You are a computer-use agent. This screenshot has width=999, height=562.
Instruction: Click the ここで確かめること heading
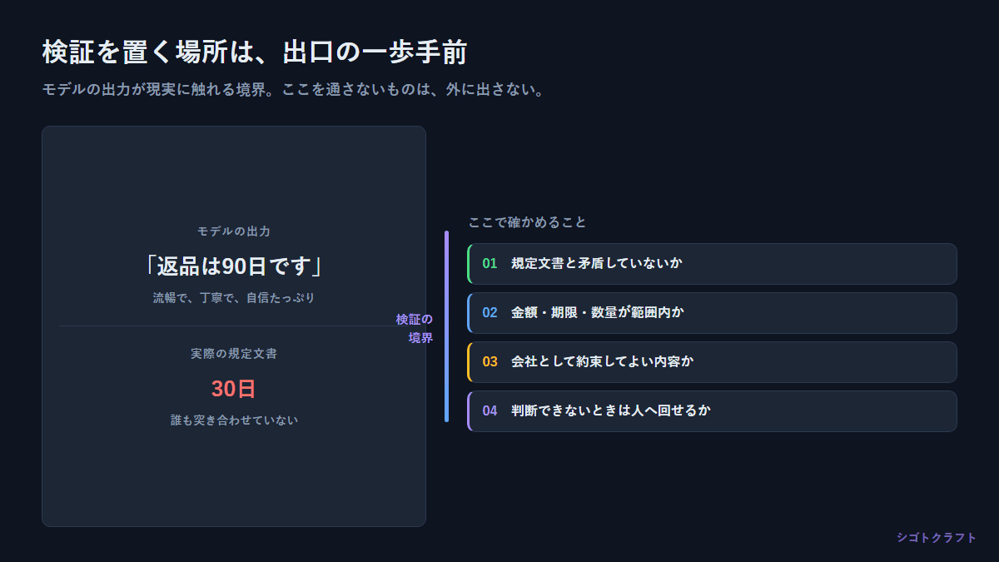[x=528, y=222]
